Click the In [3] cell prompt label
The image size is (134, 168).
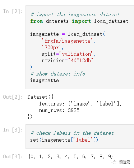pyautogui.click(x=13, y=130)
